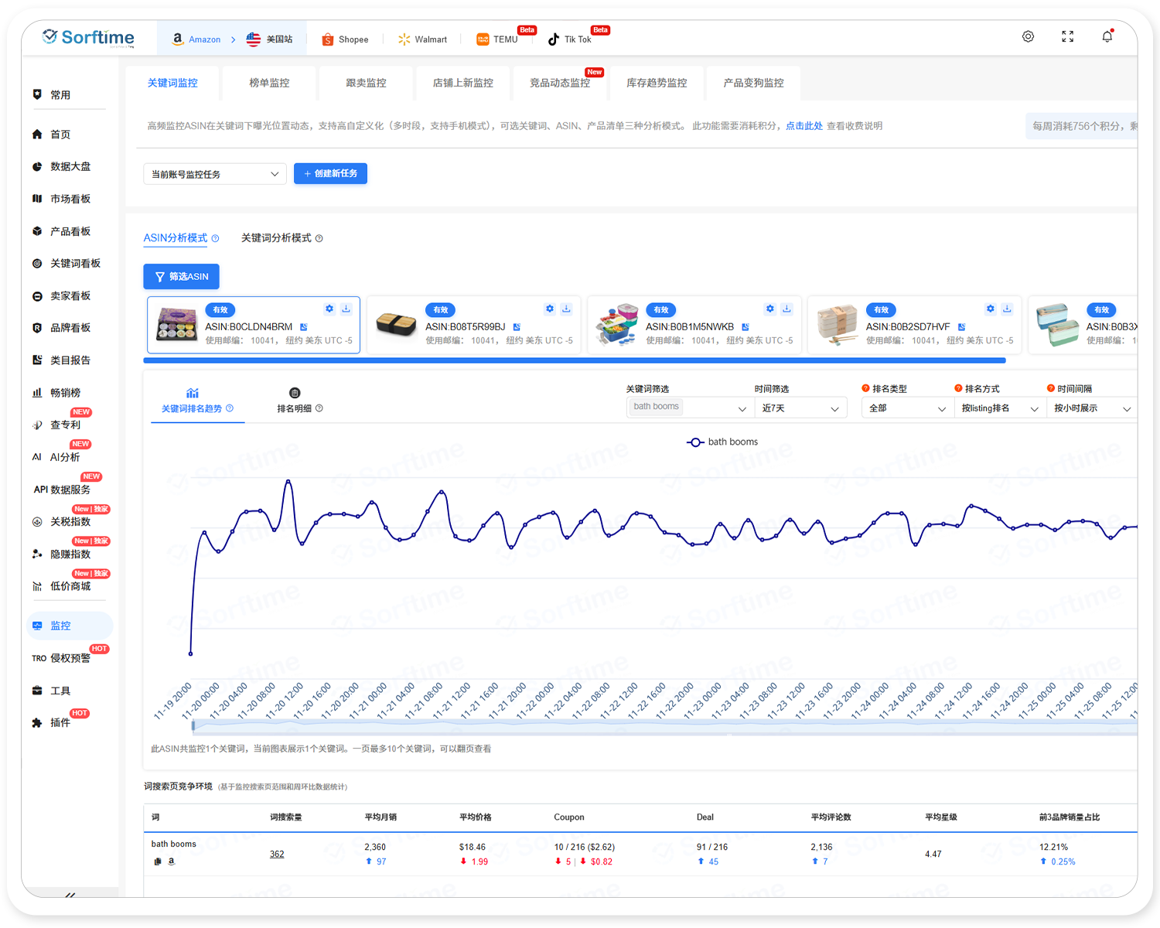Toggle bath booms legend series in chart
This screenshot has height=928, width=1160.
[x=722, y=442]
